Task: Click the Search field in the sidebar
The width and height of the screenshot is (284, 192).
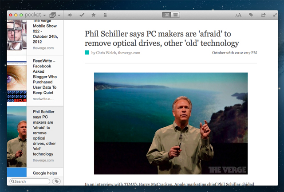Action: pyautogui.click(x=30, y=181)
